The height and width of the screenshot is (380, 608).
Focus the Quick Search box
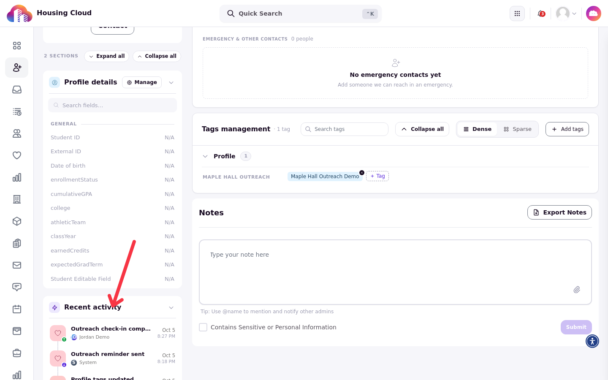[301, 14]
